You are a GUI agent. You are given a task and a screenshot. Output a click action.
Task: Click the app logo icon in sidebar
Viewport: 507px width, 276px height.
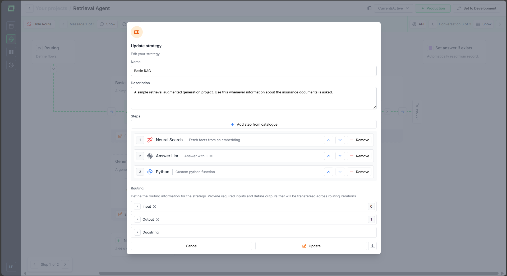point(11,8)
